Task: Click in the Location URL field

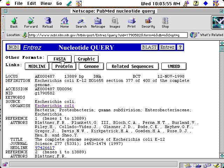Action: coord(108,35)
